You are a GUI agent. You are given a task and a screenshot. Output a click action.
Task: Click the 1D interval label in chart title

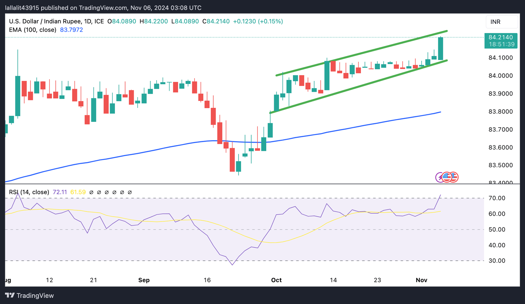pos(88,21)
